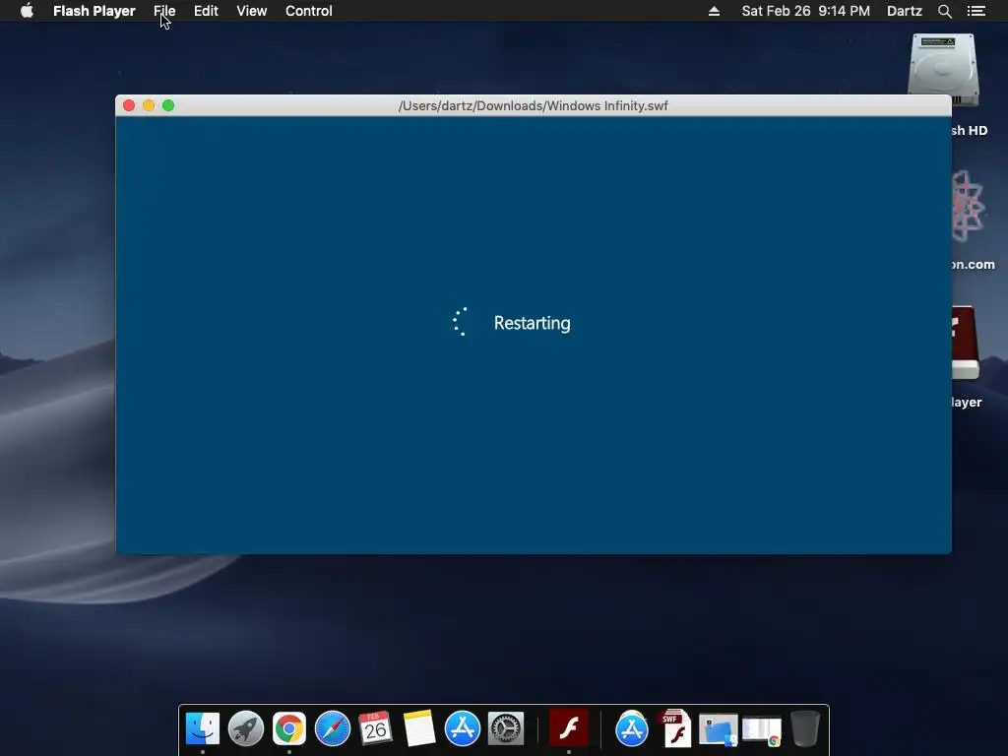Open the Edit menu
Viewport: 1008px width, 756px height.
coord(206,11)
